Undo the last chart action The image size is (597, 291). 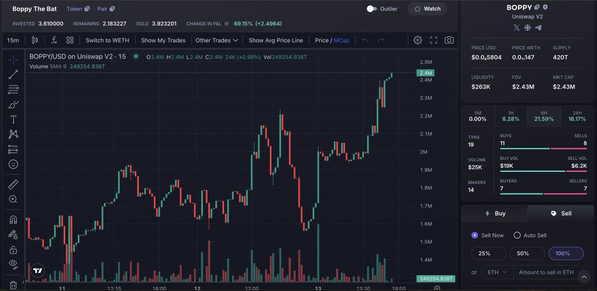pos(365,40)
